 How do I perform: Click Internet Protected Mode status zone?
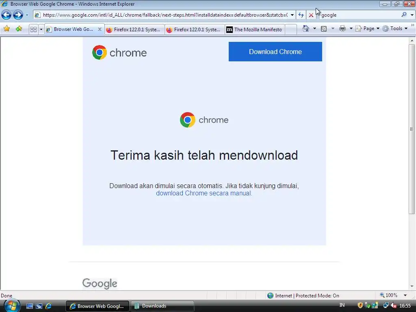click(x=303, y=296)
